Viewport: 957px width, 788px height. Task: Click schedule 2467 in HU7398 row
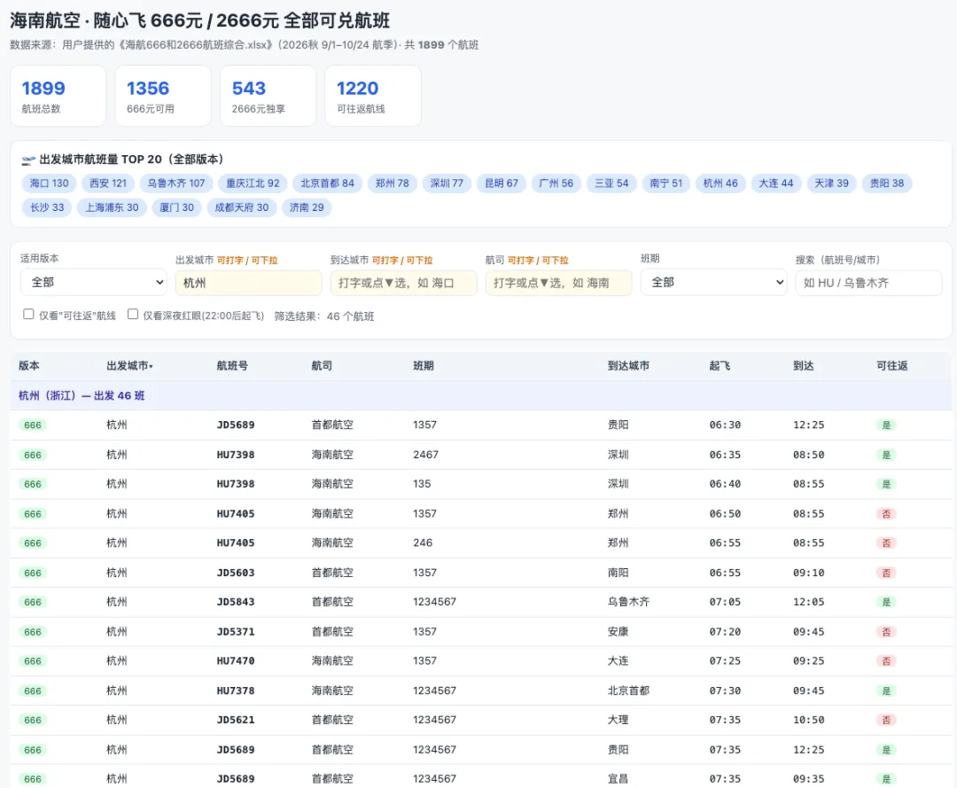(x=425, y=455)
